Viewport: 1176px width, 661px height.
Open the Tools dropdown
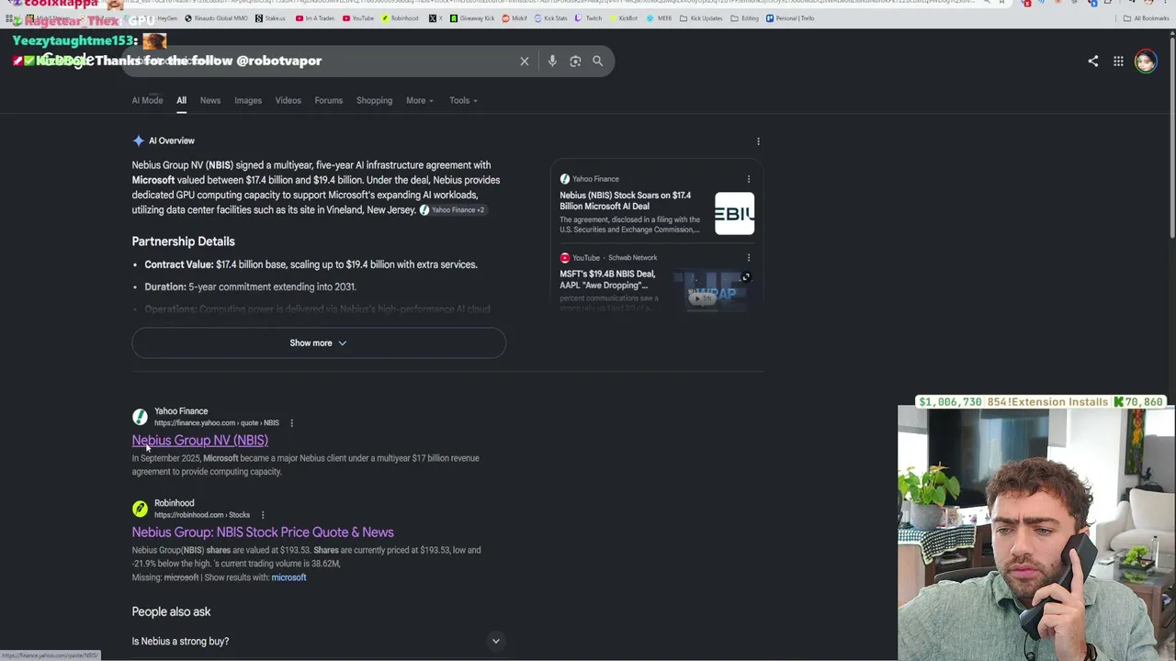(463, 101)
